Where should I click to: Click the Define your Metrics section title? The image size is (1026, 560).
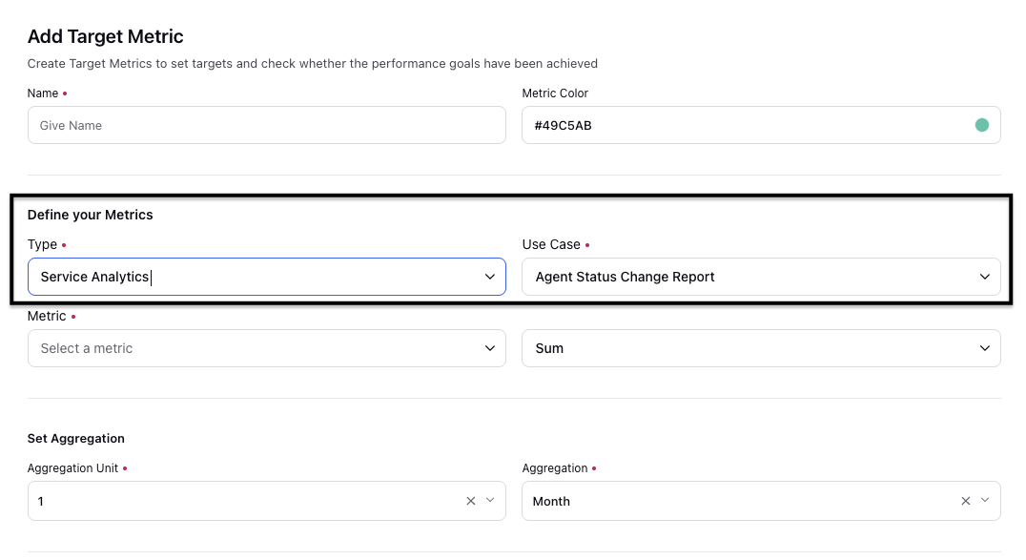click(x=91, y=215)
